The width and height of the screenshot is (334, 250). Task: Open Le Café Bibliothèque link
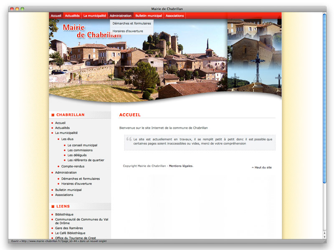tap(70, 233)
